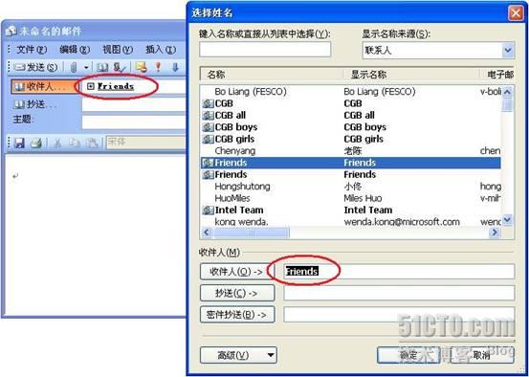Viewport: 529px width, 377px height.
Task: Select the CGB girls contact row
Action: (351, 139)
